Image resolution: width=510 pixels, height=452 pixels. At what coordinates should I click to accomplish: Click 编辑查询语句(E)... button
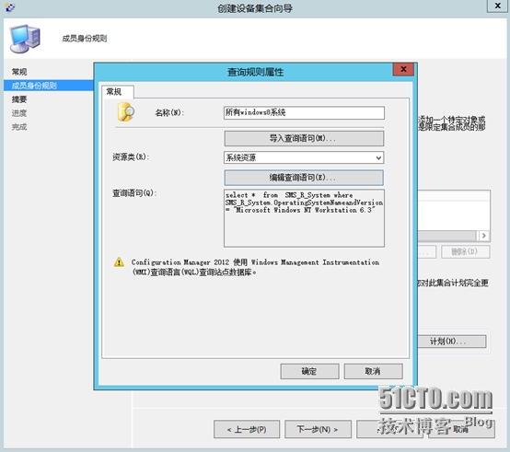[x=304, y=178]
